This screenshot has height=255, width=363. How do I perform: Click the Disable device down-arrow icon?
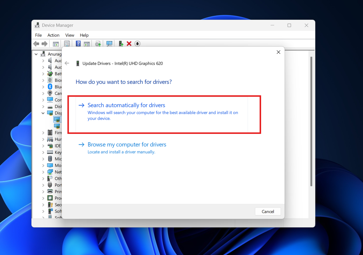137,43
